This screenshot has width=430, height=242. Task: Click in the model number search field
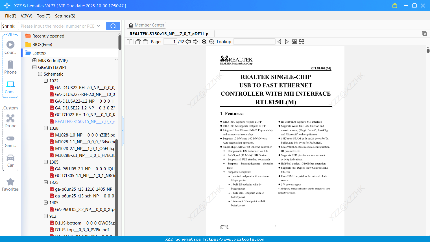pyautogui.click(x=58, y=26)
